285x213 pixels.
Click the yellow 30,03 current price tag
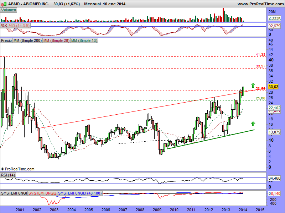(x=273, y=87)
